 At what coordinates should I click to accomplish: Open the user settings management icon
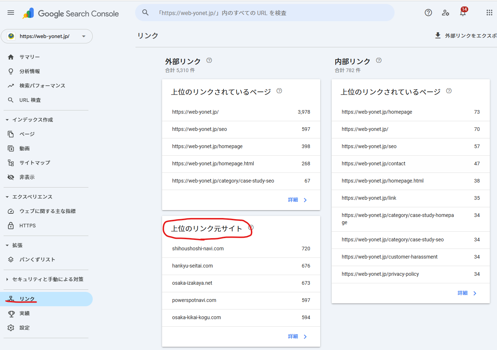click(x=446, y=13)
